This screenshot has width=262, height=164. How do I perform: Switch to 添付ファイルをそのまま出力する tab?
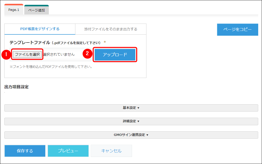(111, 29)
